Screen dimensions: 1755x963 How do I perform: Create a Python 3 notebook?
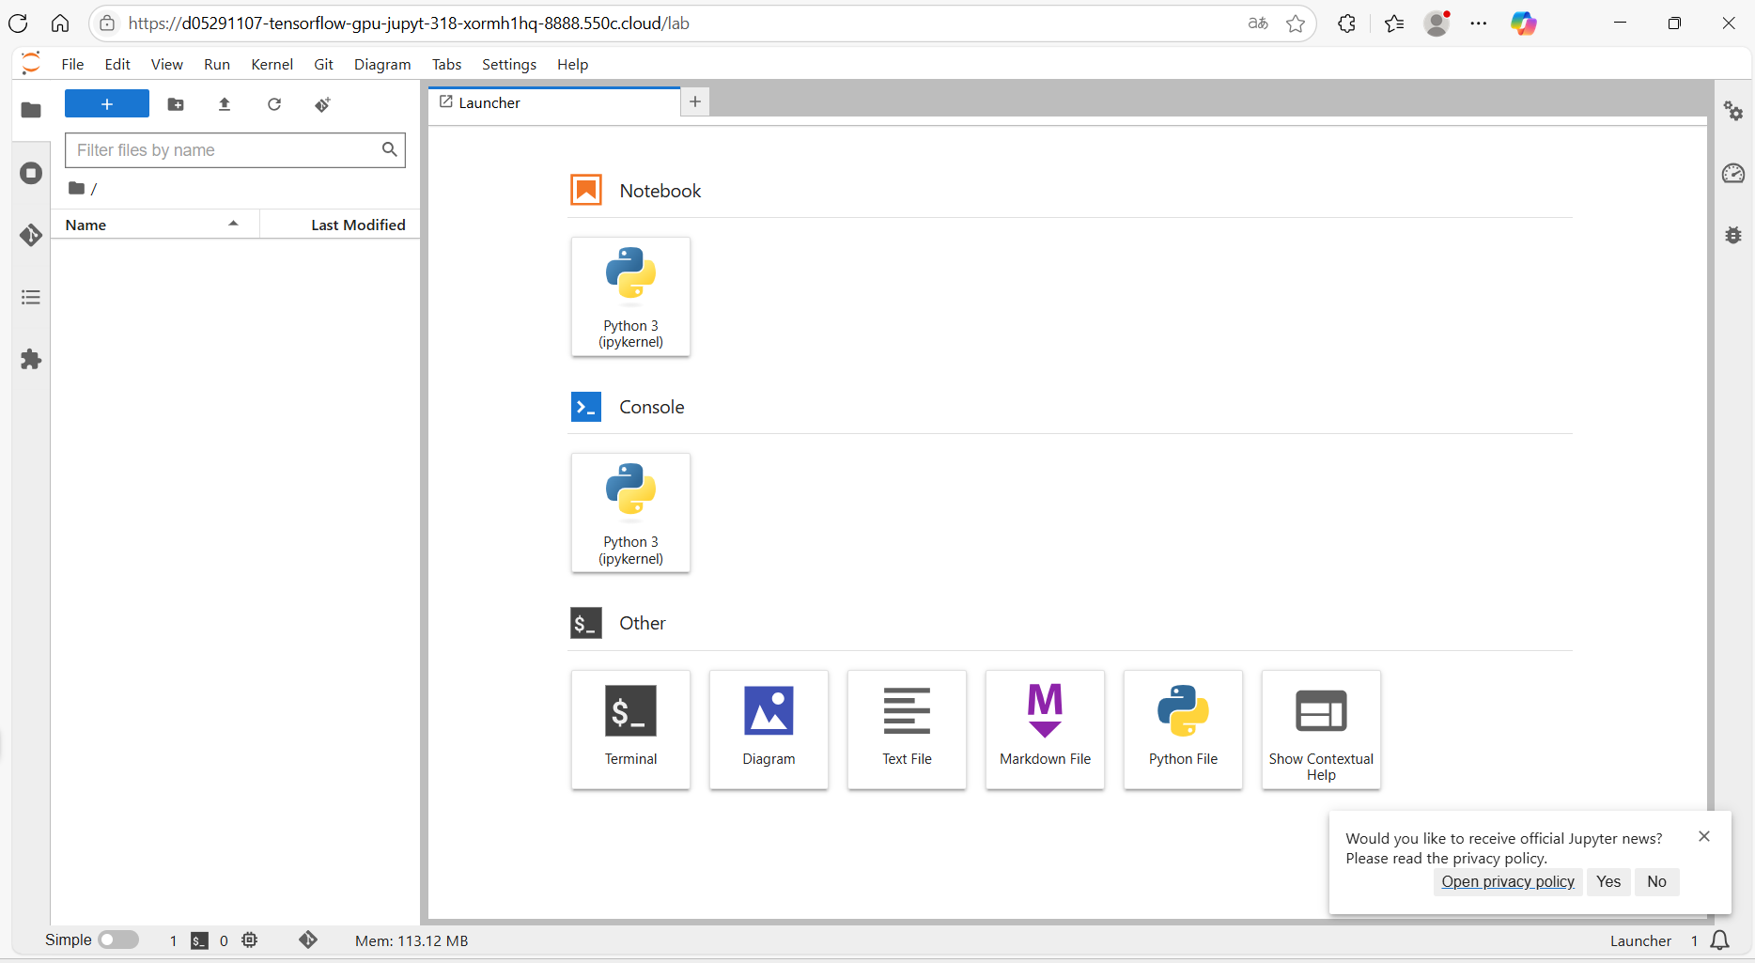630,297
